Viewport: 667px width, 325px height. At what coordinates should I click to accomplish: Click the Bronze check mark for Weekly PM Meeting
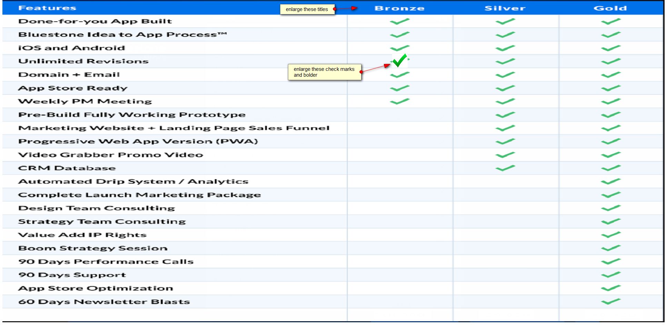coord(400,101)
